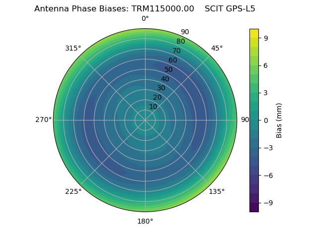
Task: Click the radial tick label 10
Action: point(153,107)
